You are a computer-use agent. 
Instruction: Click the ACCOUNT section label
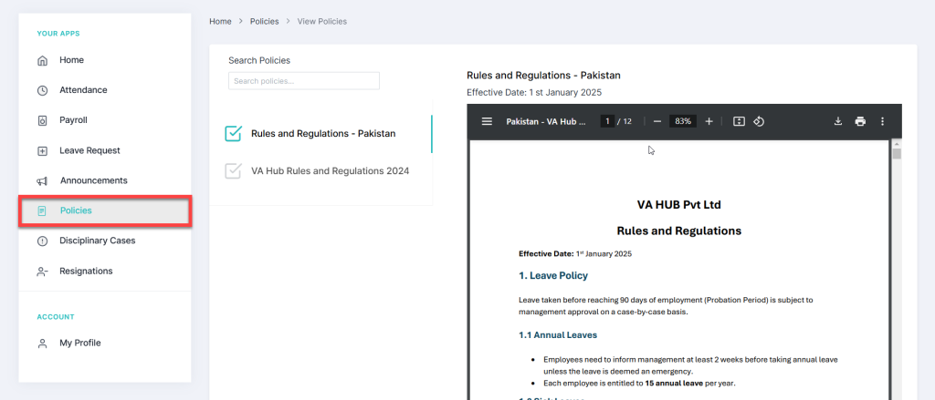pos(56,317)
